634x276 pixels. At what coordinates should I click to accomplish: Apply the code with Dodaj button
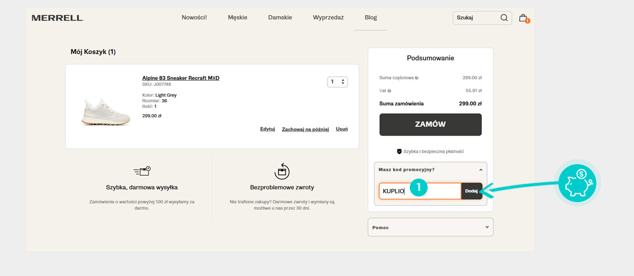471,191
